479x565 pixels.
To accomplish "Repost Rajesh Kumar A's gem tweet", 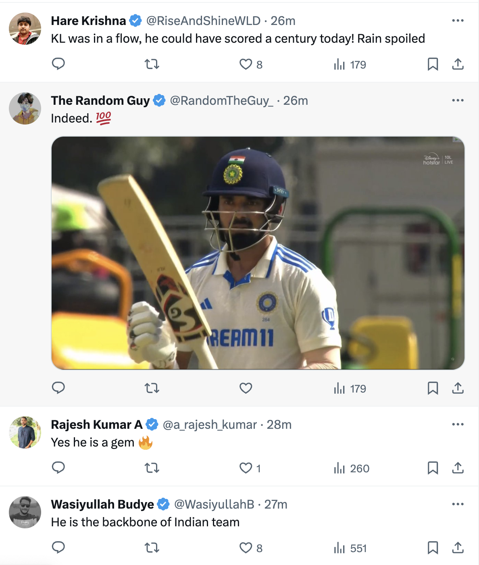I will 152,468.
